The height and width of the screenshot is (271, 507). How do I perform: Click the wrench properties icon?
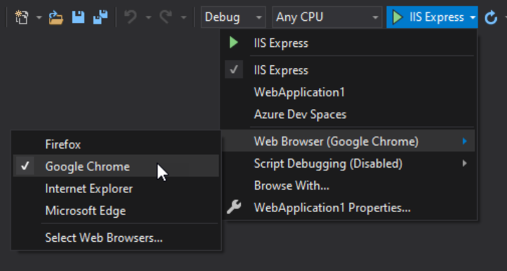(x=234, y=207)
